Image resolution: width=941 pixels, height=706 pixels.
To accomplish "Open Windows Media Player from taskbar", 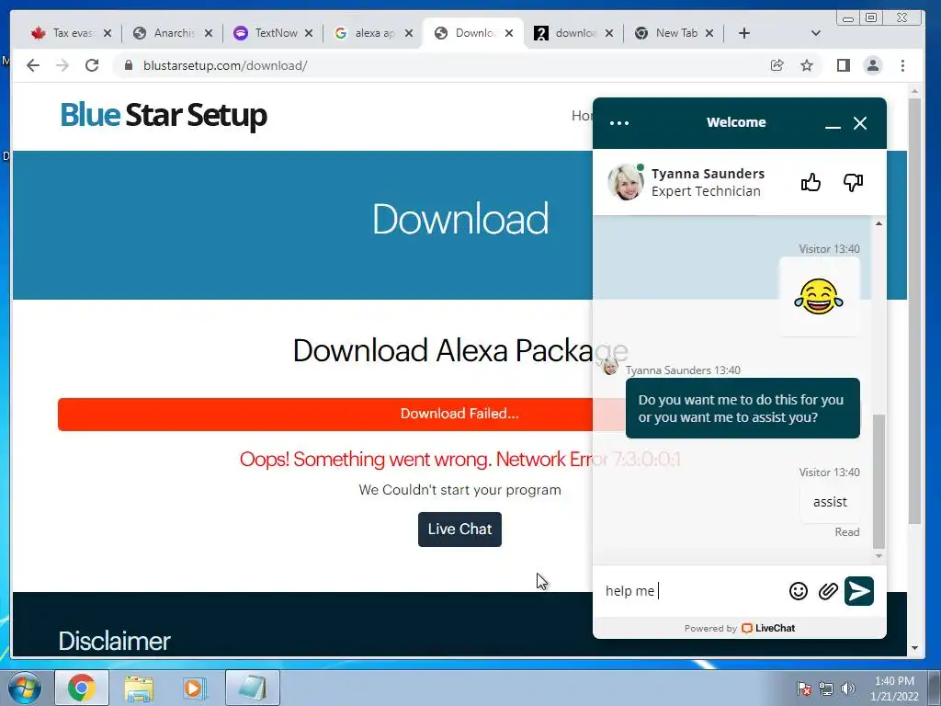I will tap(195, 688).
